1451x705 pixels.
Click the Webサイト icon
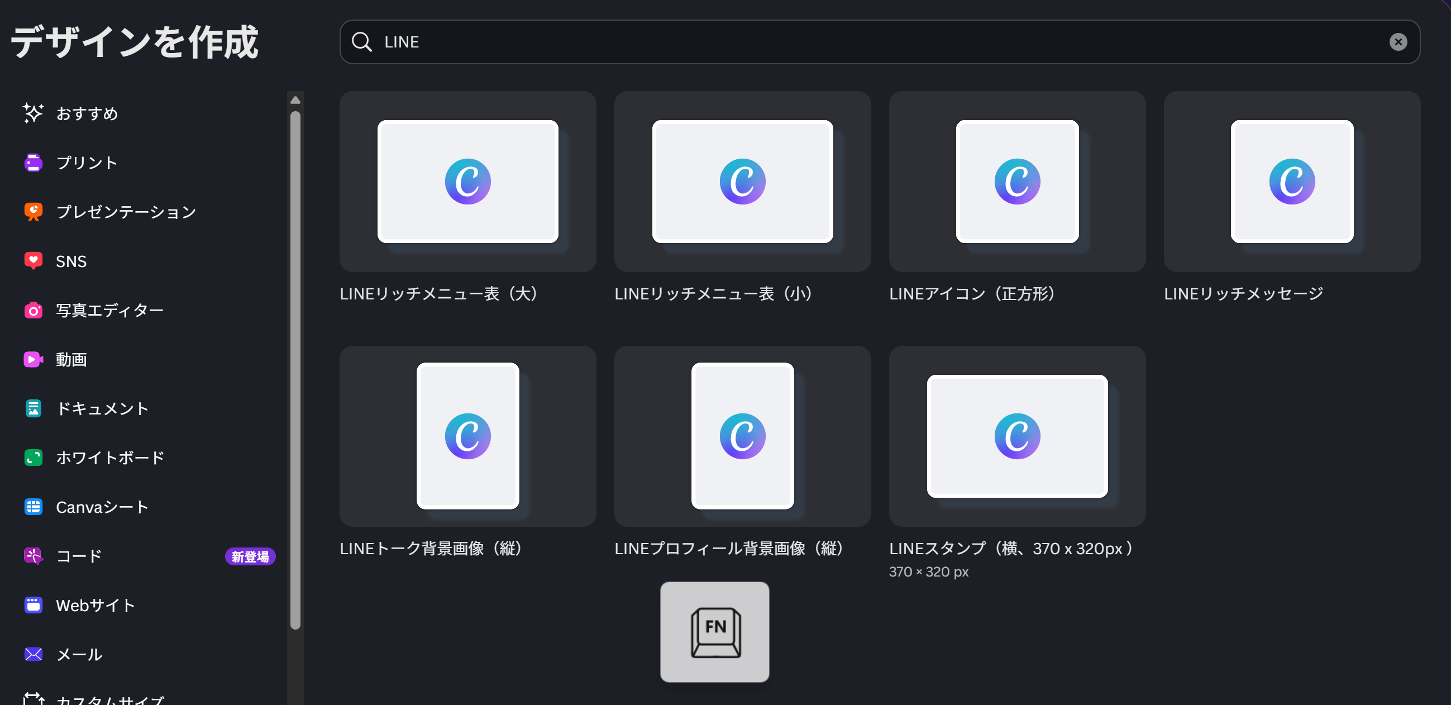34,605
